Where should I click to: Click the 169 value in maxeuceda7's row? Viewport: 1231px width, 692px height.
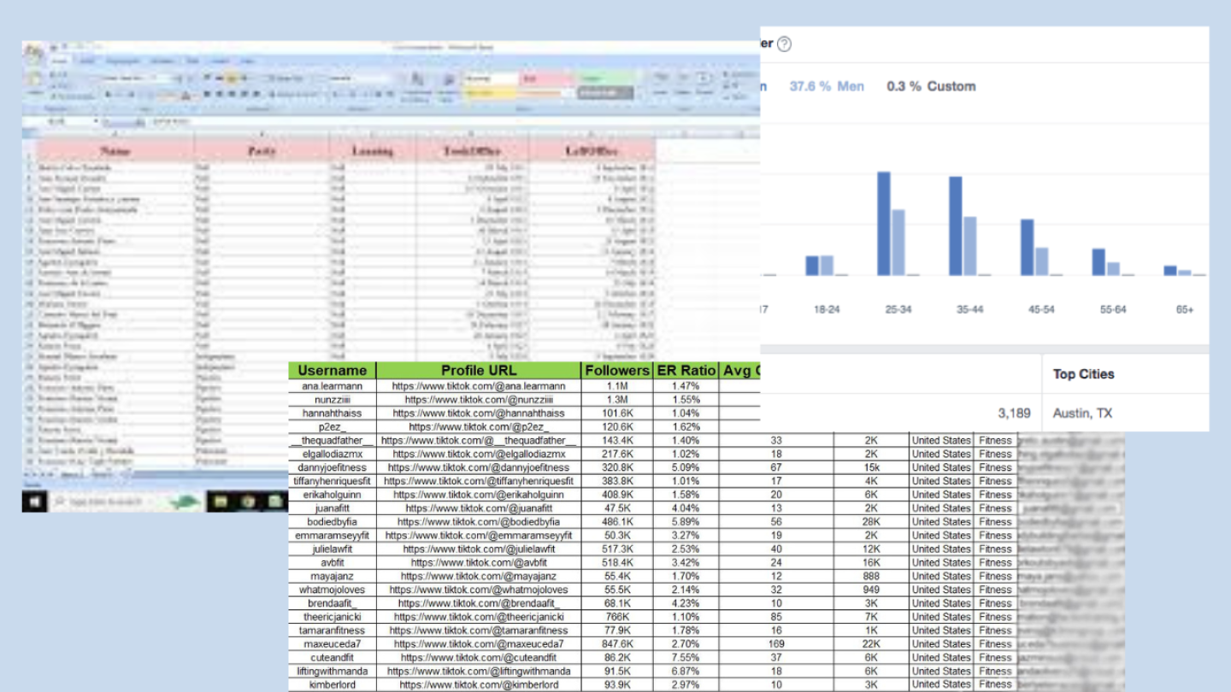pyautogui.click(x=776, y=644)
